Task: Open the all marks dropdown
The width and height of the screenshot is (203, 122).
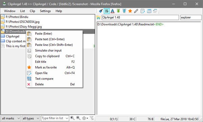Action: click(x=11, y=118)
